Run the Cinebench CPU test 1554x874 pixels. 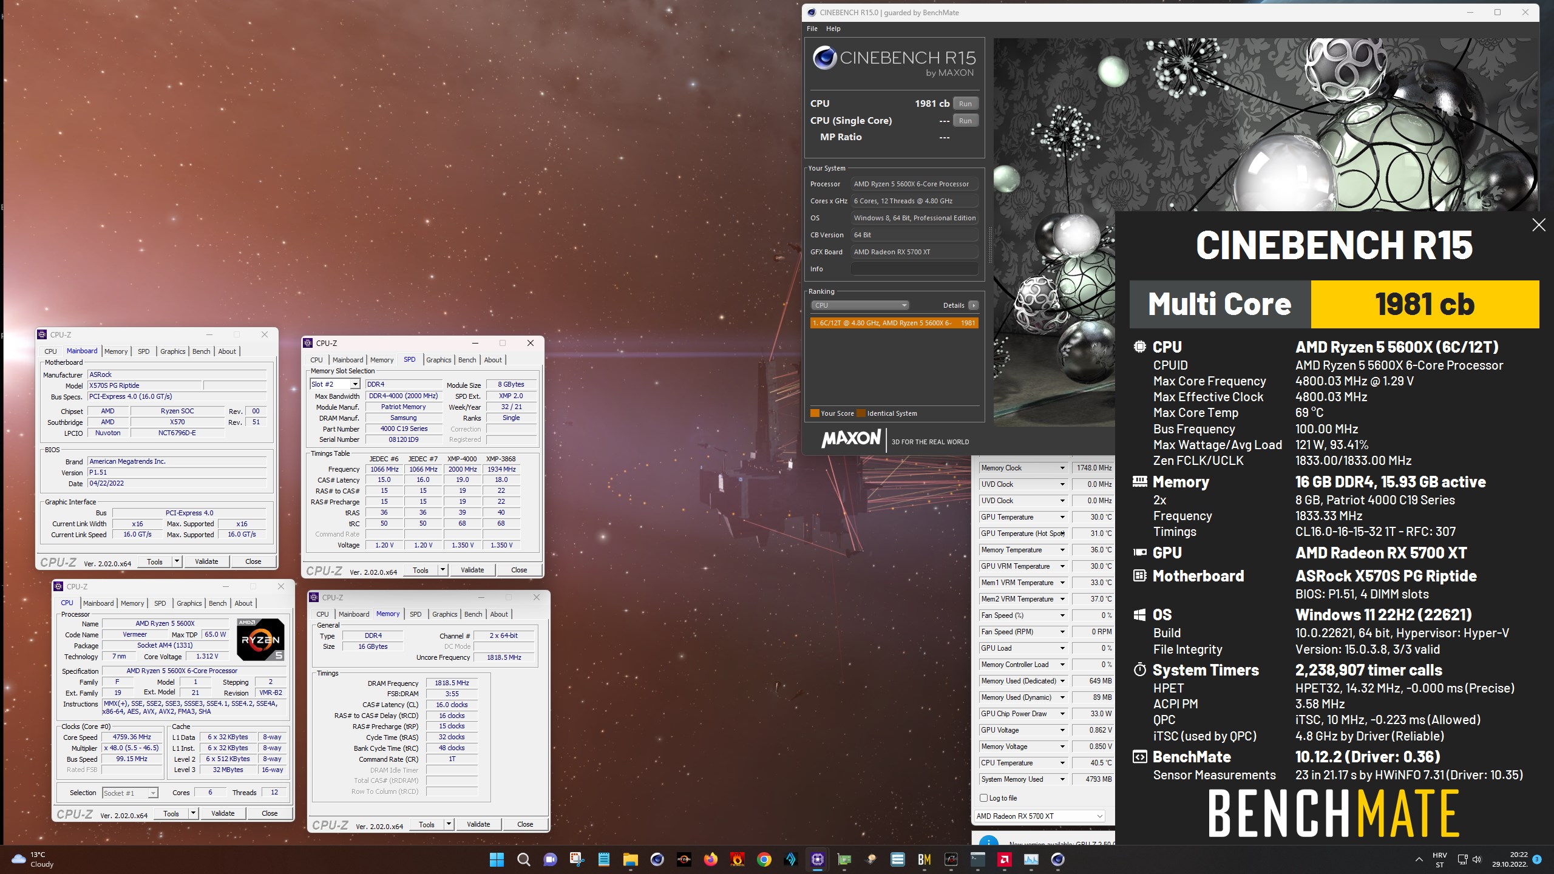click(965, 104)
